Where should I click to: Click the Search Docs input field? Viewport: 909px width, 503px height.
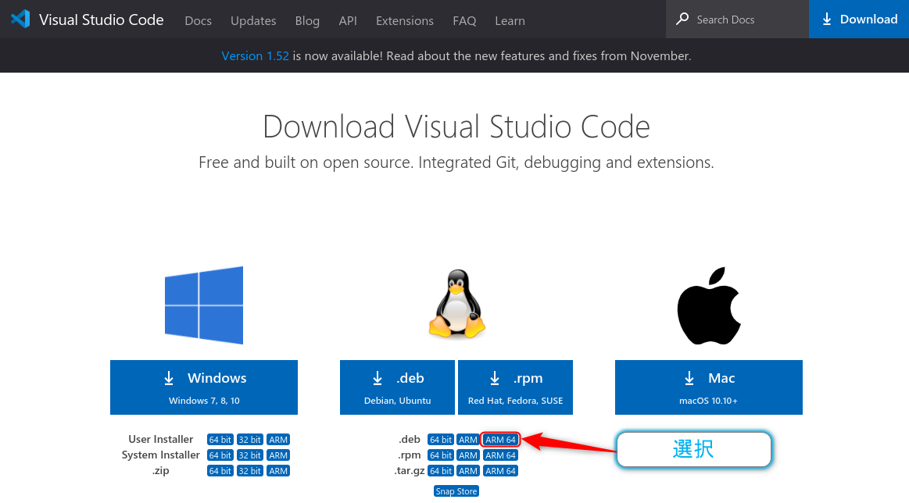737,19
